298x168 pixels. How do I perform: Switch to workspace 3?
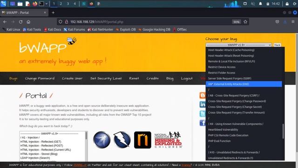pos(68,4)
